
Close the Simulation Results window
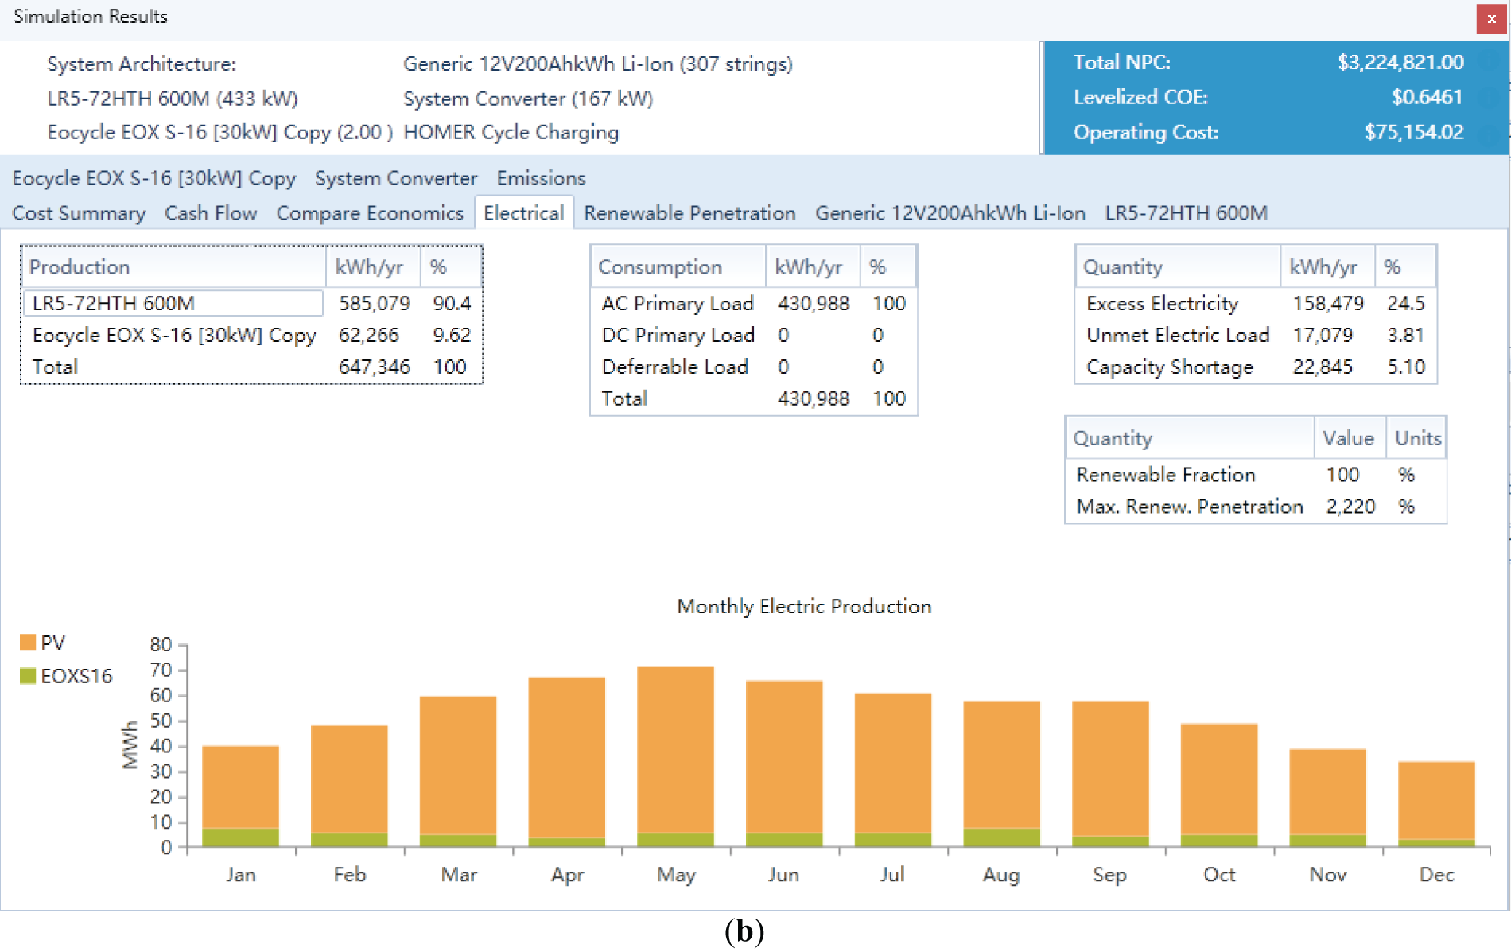click(1491, 19)
